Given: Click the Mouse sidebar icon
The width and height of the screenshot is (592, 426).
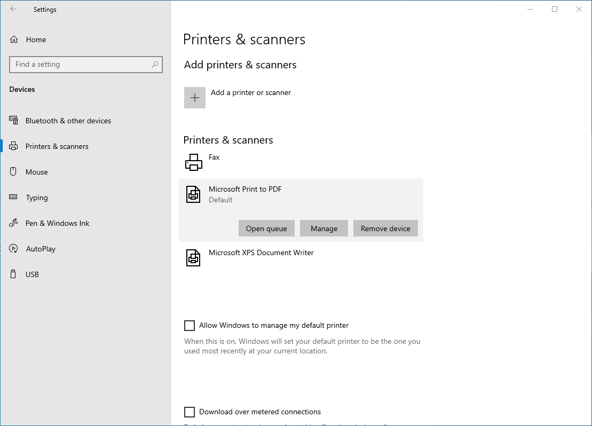Looking at the screenshot, I should tap(13, 171).
